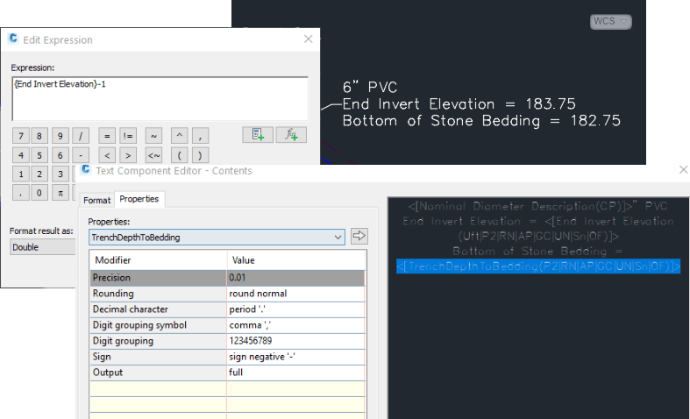Select the Digit grouping modifier row

158,341
